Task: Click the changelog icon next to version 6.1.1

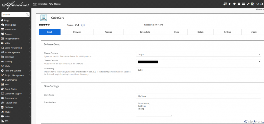Action: tap(83, 25)
